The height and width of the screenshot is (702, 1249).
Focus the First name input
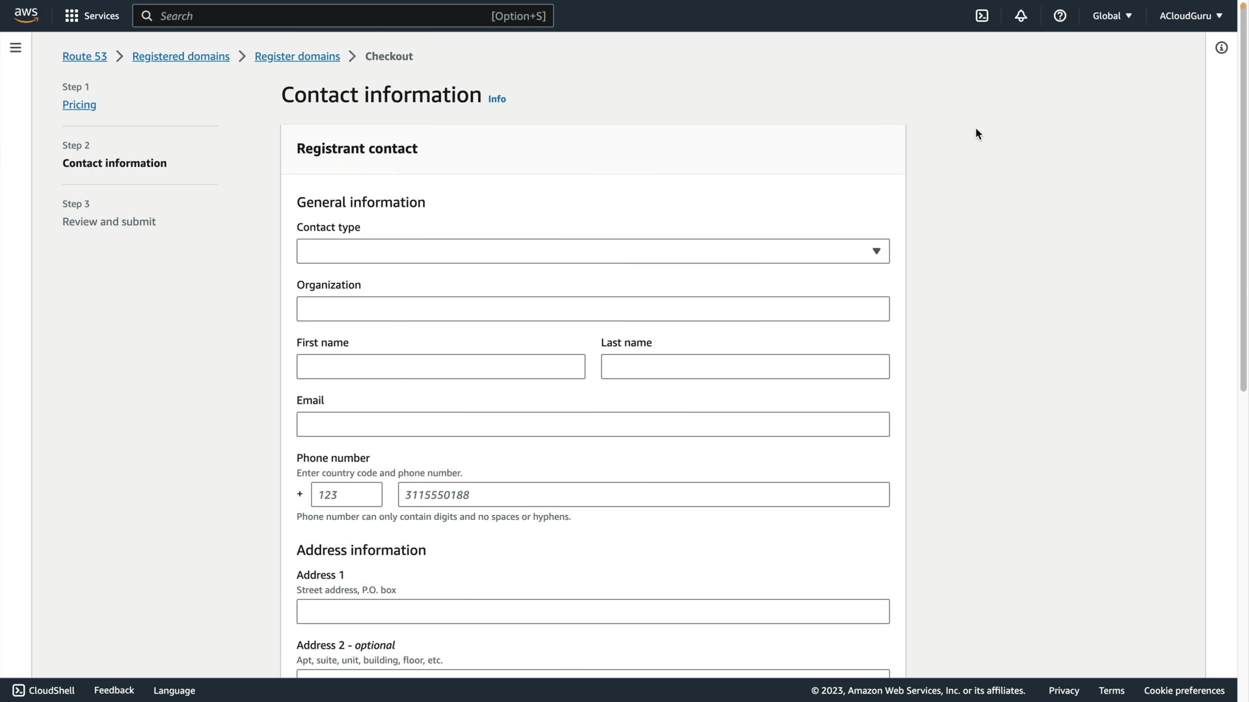[x=440, y=367]
